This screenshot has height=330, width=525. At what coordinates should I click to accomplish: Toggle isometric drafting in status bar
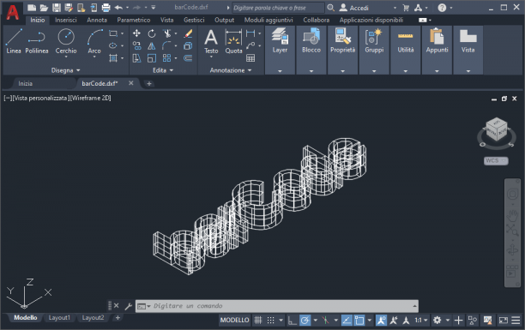(325, 321)
